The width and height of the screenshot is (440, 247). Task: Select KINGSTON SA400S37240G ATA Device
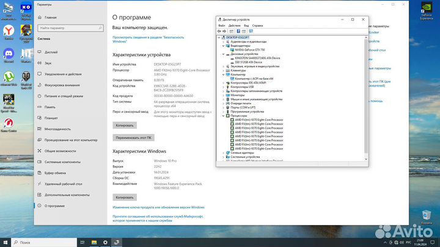pyautogui.click(x=257, y=58)
